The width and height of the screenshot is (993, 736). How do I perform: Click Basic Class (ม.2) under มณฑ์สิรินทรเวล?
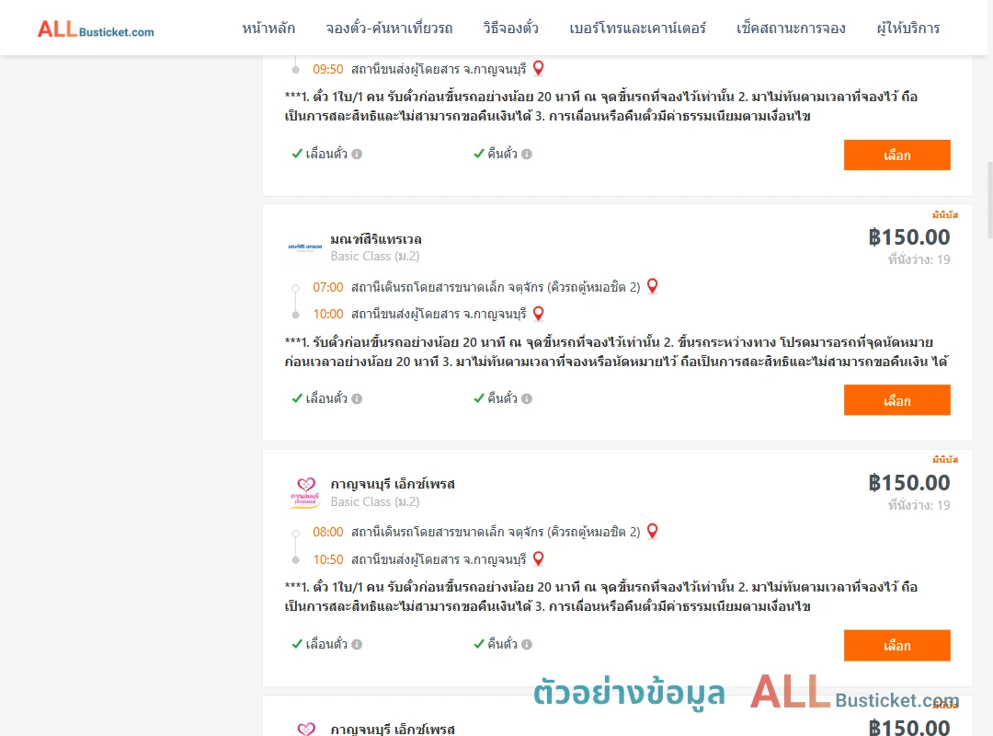pos(375,256)
